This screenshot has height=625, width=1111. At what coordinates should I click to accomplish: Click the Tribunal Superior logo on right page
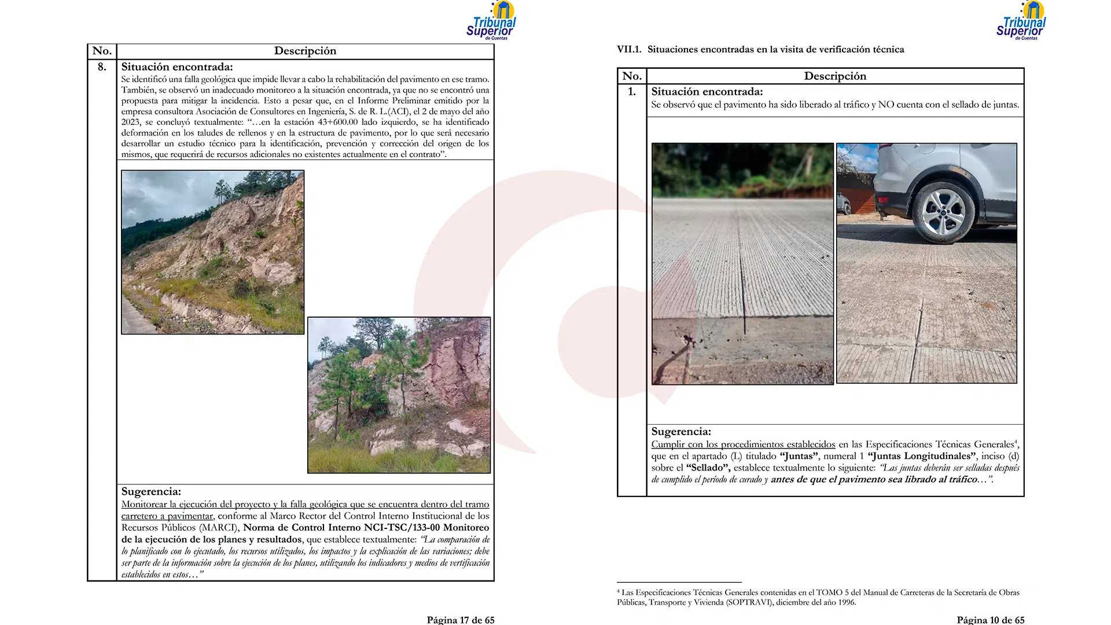pyautogui.click(x=1021, y=22)
